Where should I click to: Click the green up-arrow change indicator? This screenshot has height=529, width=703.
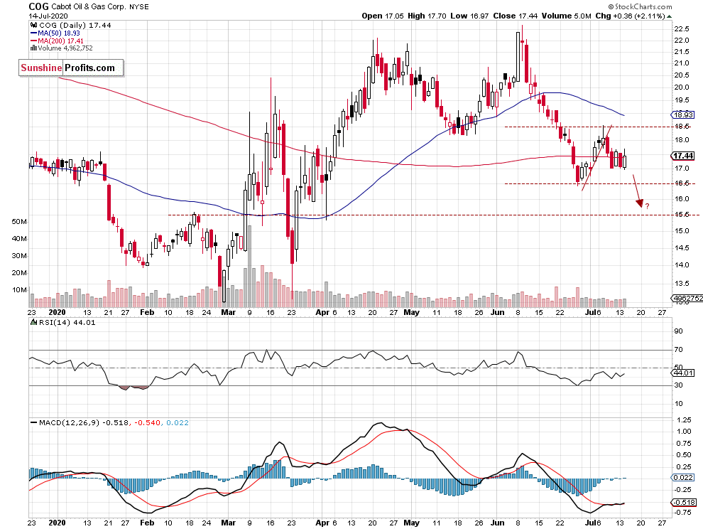click(670, 16)
